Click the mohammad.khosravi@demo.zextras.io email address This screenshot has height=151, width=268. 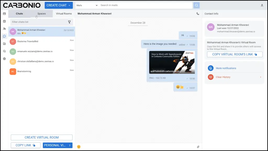236,32
